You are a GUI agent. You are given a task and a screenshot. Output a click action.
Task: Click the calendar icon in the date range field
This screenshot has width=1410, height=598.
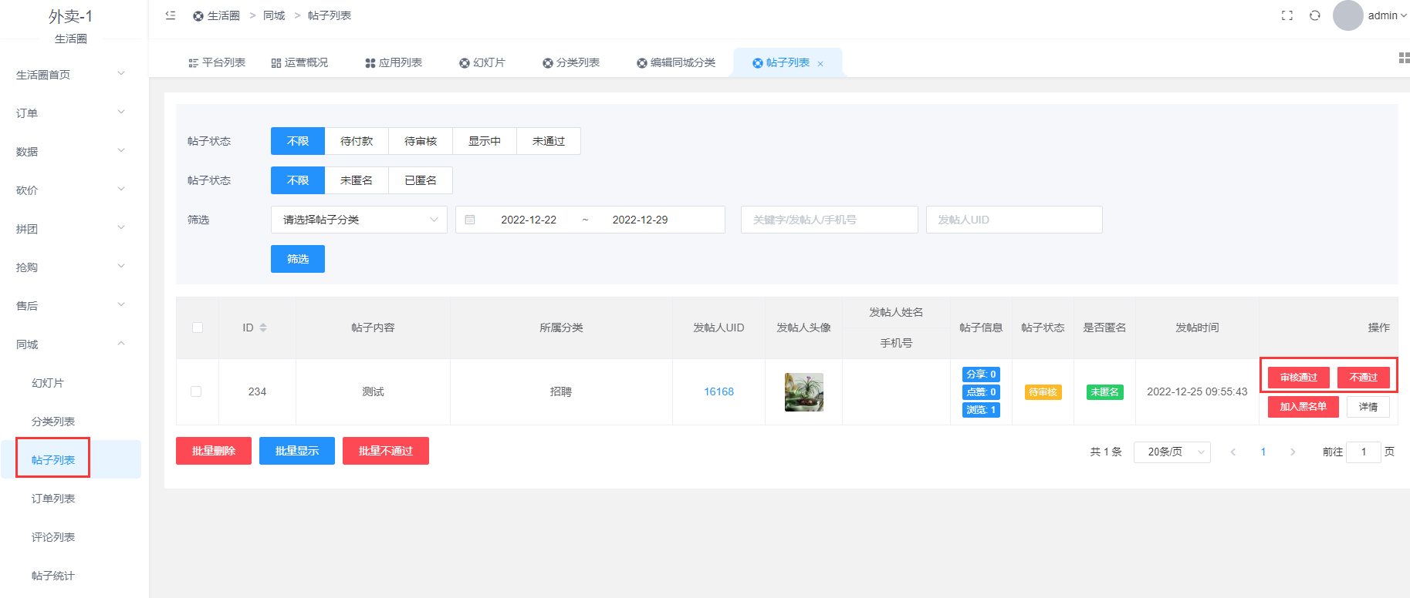470,220
